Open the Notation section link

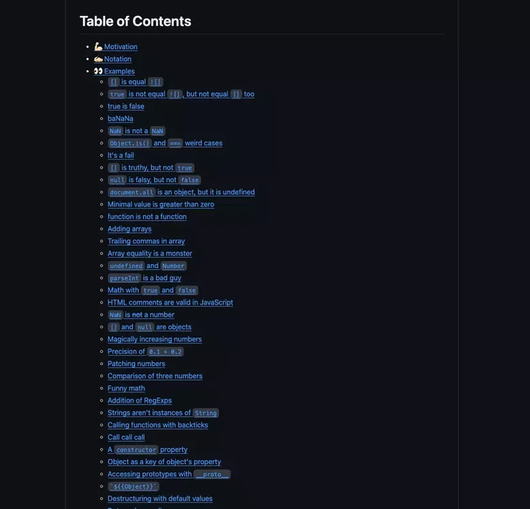coord(118,59)
